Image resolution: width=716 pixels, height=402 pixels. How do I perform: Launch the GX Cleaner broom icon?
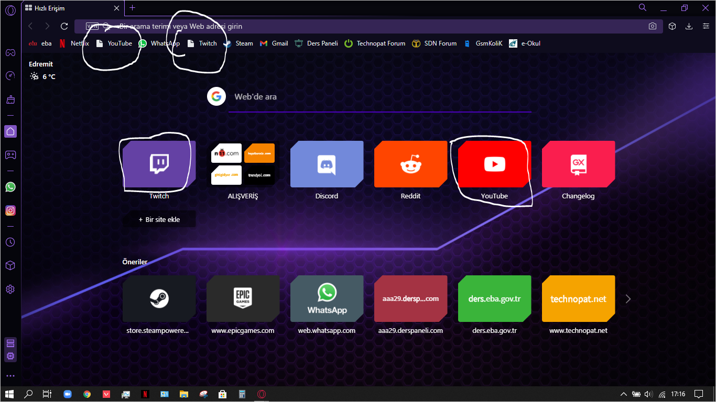pos(10,99)
